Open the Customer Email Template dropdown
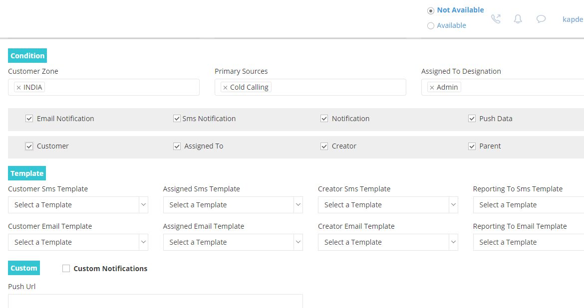Viewport: 584px width, 308px height. [78, 242]
